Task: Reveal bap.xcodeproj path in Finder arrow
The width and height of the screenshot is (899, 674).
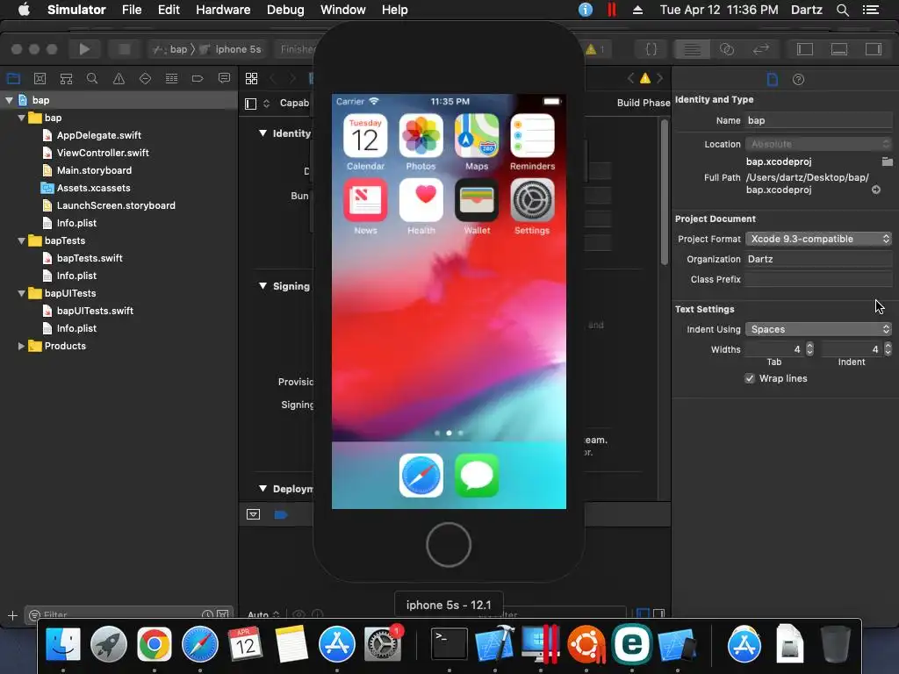Action: [876, 190]
